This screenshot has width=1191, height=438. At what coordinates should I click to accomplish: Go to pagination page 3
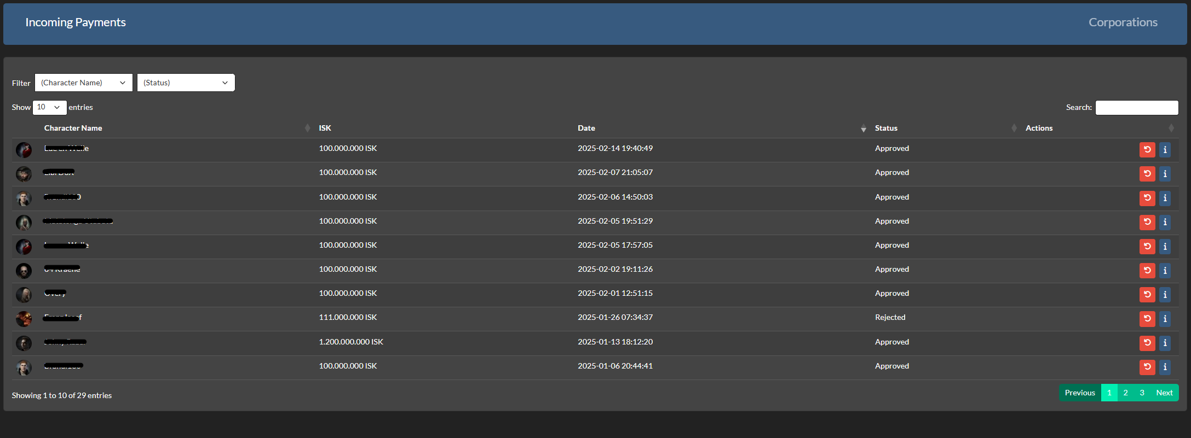click(1142, 393)
